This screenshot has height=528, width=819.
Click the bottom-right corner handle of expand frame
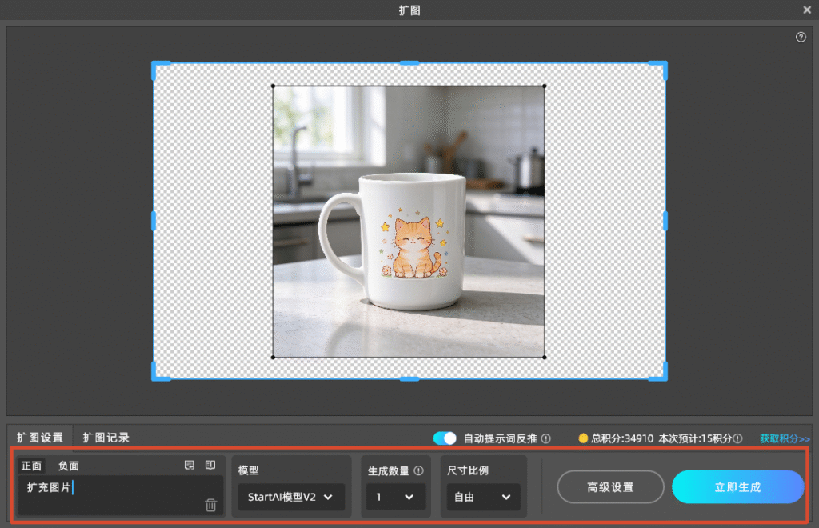coord(663,377)
